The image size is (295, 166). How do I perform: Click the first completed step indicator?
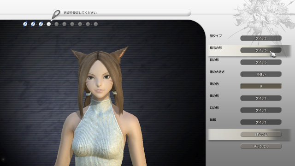point(25,24)
